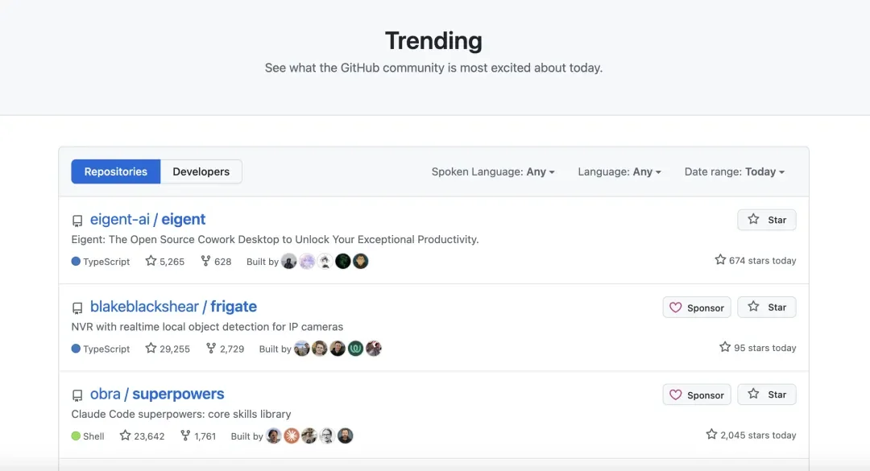Switch to the Developers tab

pyautogui.click(x=201, y=171)
